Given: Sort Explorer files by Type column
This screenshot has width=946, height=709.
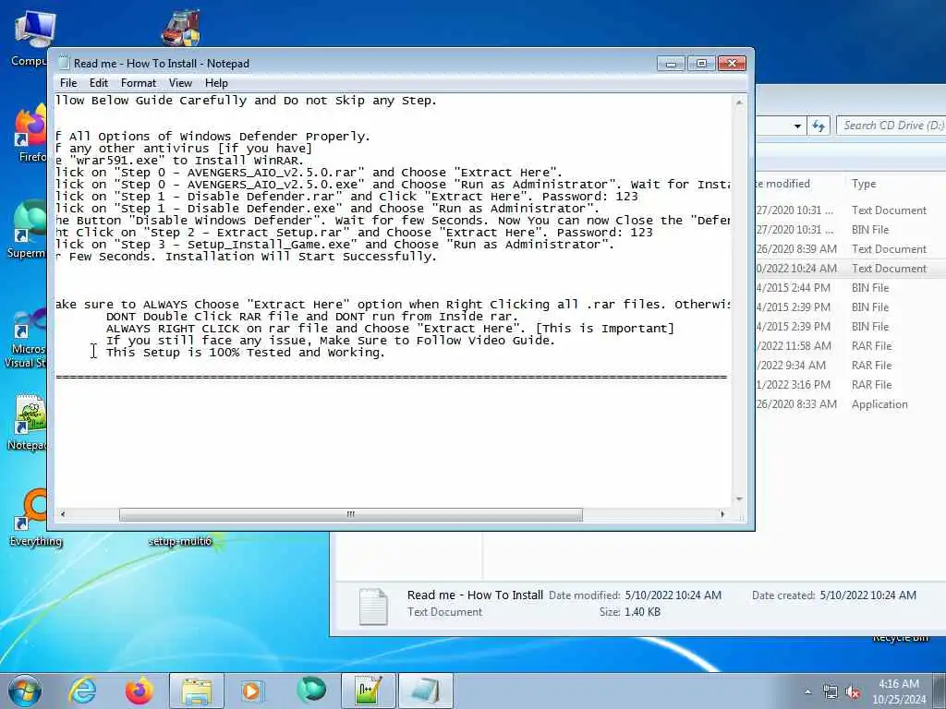Looking at the screenshot, I should [x=864, y=184].
